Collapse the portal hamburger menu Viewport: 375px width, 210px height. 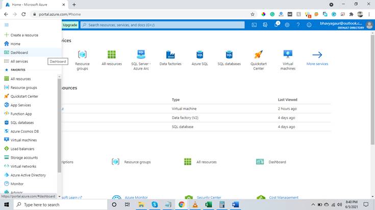7,25
